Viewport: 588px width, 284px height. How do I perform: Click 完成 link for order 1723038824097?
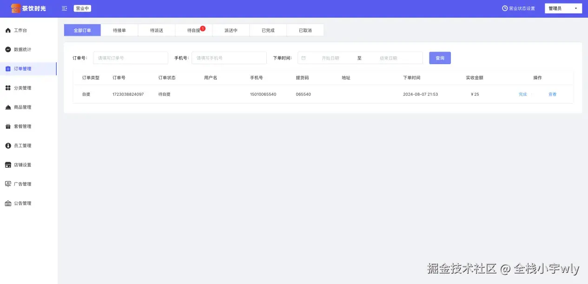pyautogui.click(x=523, y=94)
